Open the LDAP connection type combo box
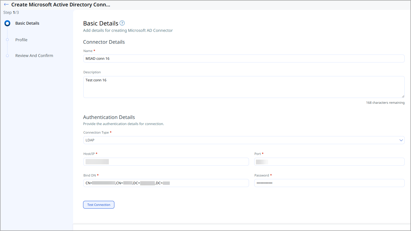This screenshot has height=231, width=411. [241, 140]
